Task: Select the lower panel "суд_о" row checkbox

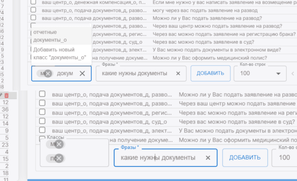Action: click(42, 121)
